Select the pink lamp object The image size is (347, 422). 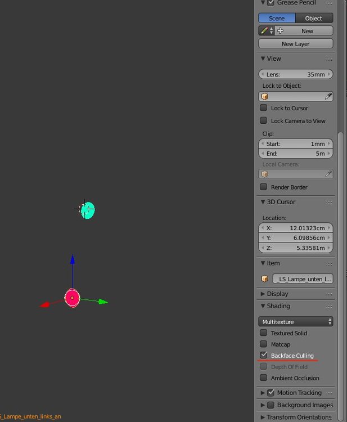(72, 298)
